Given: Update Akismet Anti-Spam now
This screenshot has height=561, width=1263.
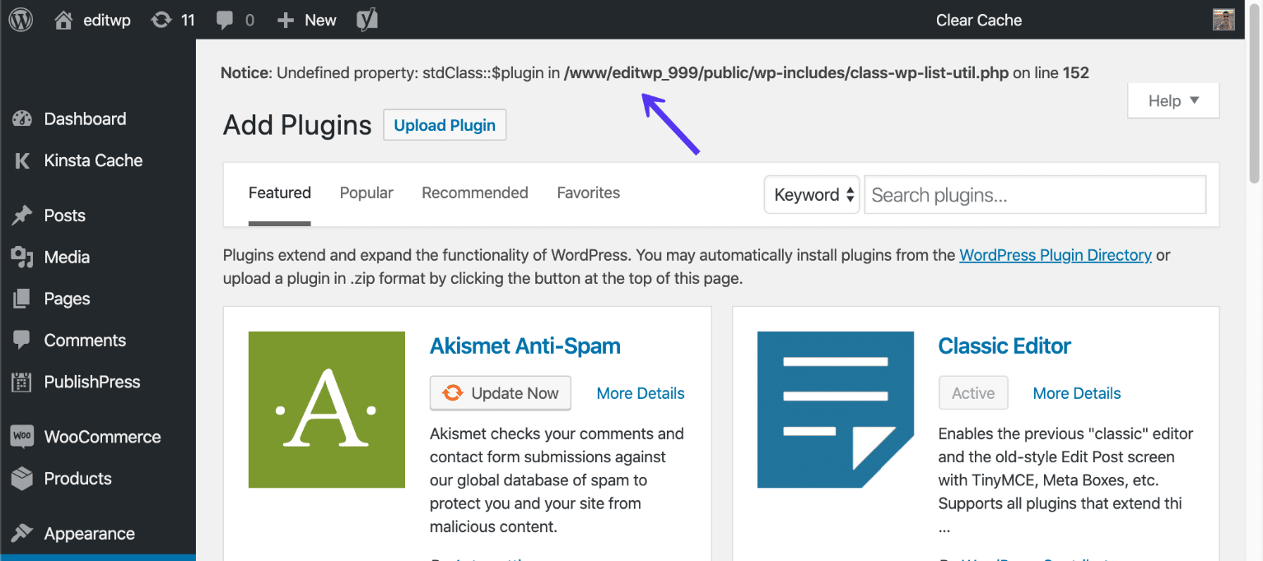Looking at the screenshot, I should pos(500,393).
